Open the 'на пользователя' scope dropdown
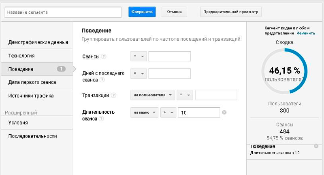324x175 pixels. pos(153,95)
